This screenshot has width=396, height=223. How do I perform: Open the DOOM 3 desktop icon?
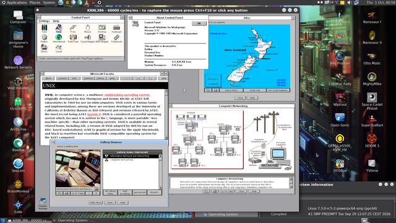372,141
